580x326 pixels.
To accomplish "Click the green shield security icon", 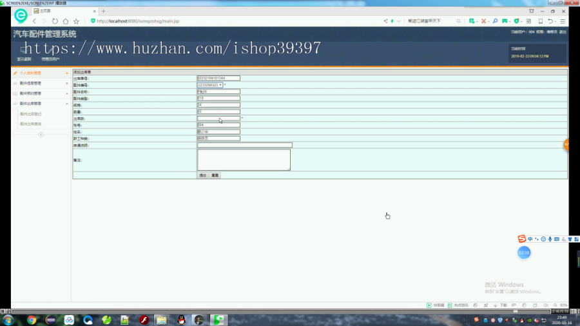I will point(516,21).
